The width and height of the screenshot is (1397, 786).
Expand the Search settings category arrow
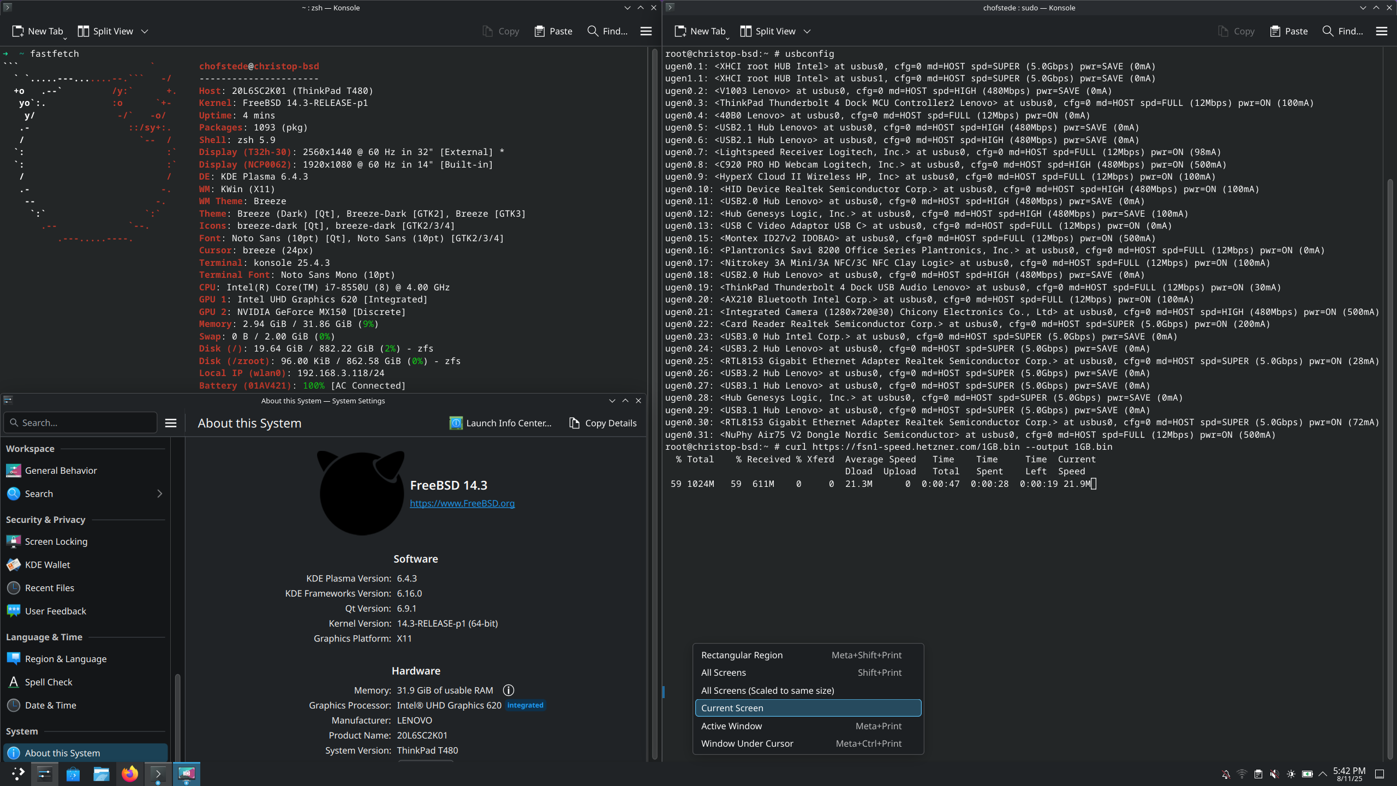(x=159, y=493)
